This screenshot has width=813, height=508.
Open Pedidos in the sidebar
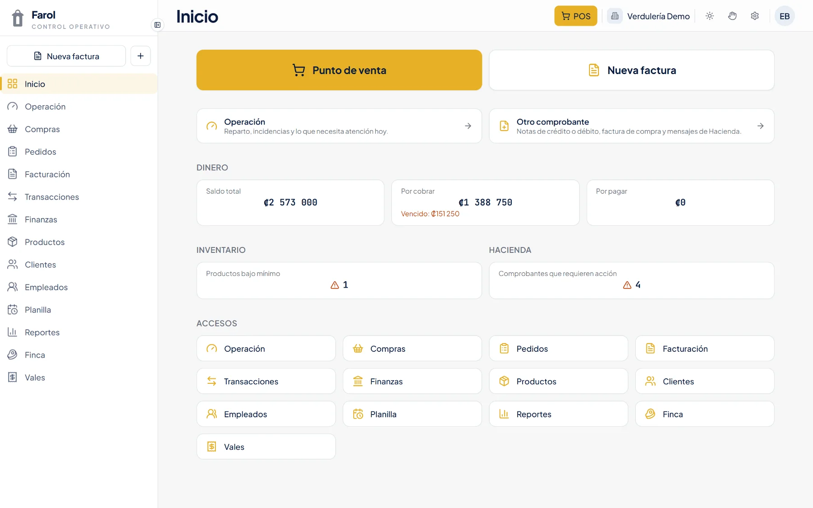[x=79, y=152]
